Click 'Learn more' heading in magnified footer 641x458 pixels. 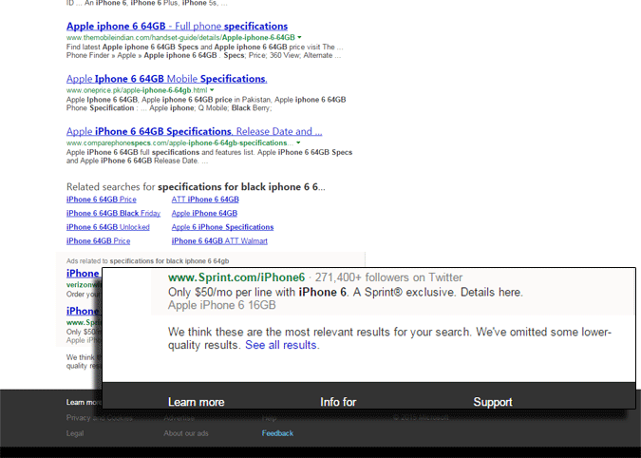coord(197,402)
